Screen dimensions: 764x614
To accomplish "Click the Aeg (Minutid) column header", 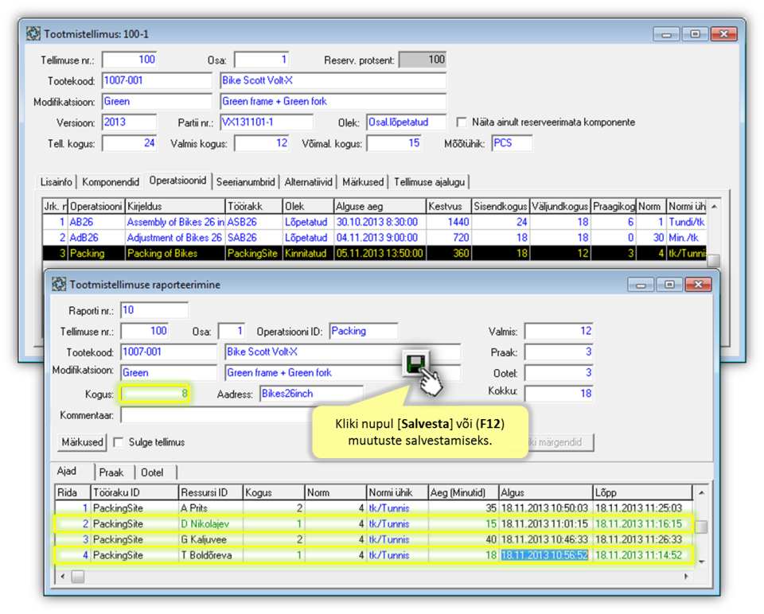I will pyautogui.click(x=463, y=493).
